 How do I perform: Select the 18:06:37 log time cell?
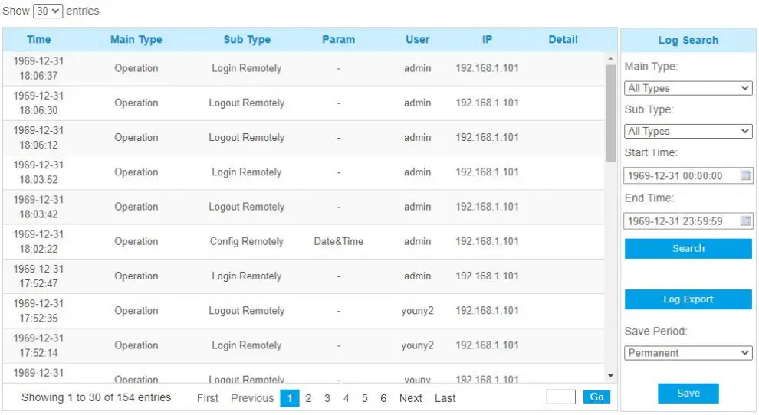(x=39, y=68)
